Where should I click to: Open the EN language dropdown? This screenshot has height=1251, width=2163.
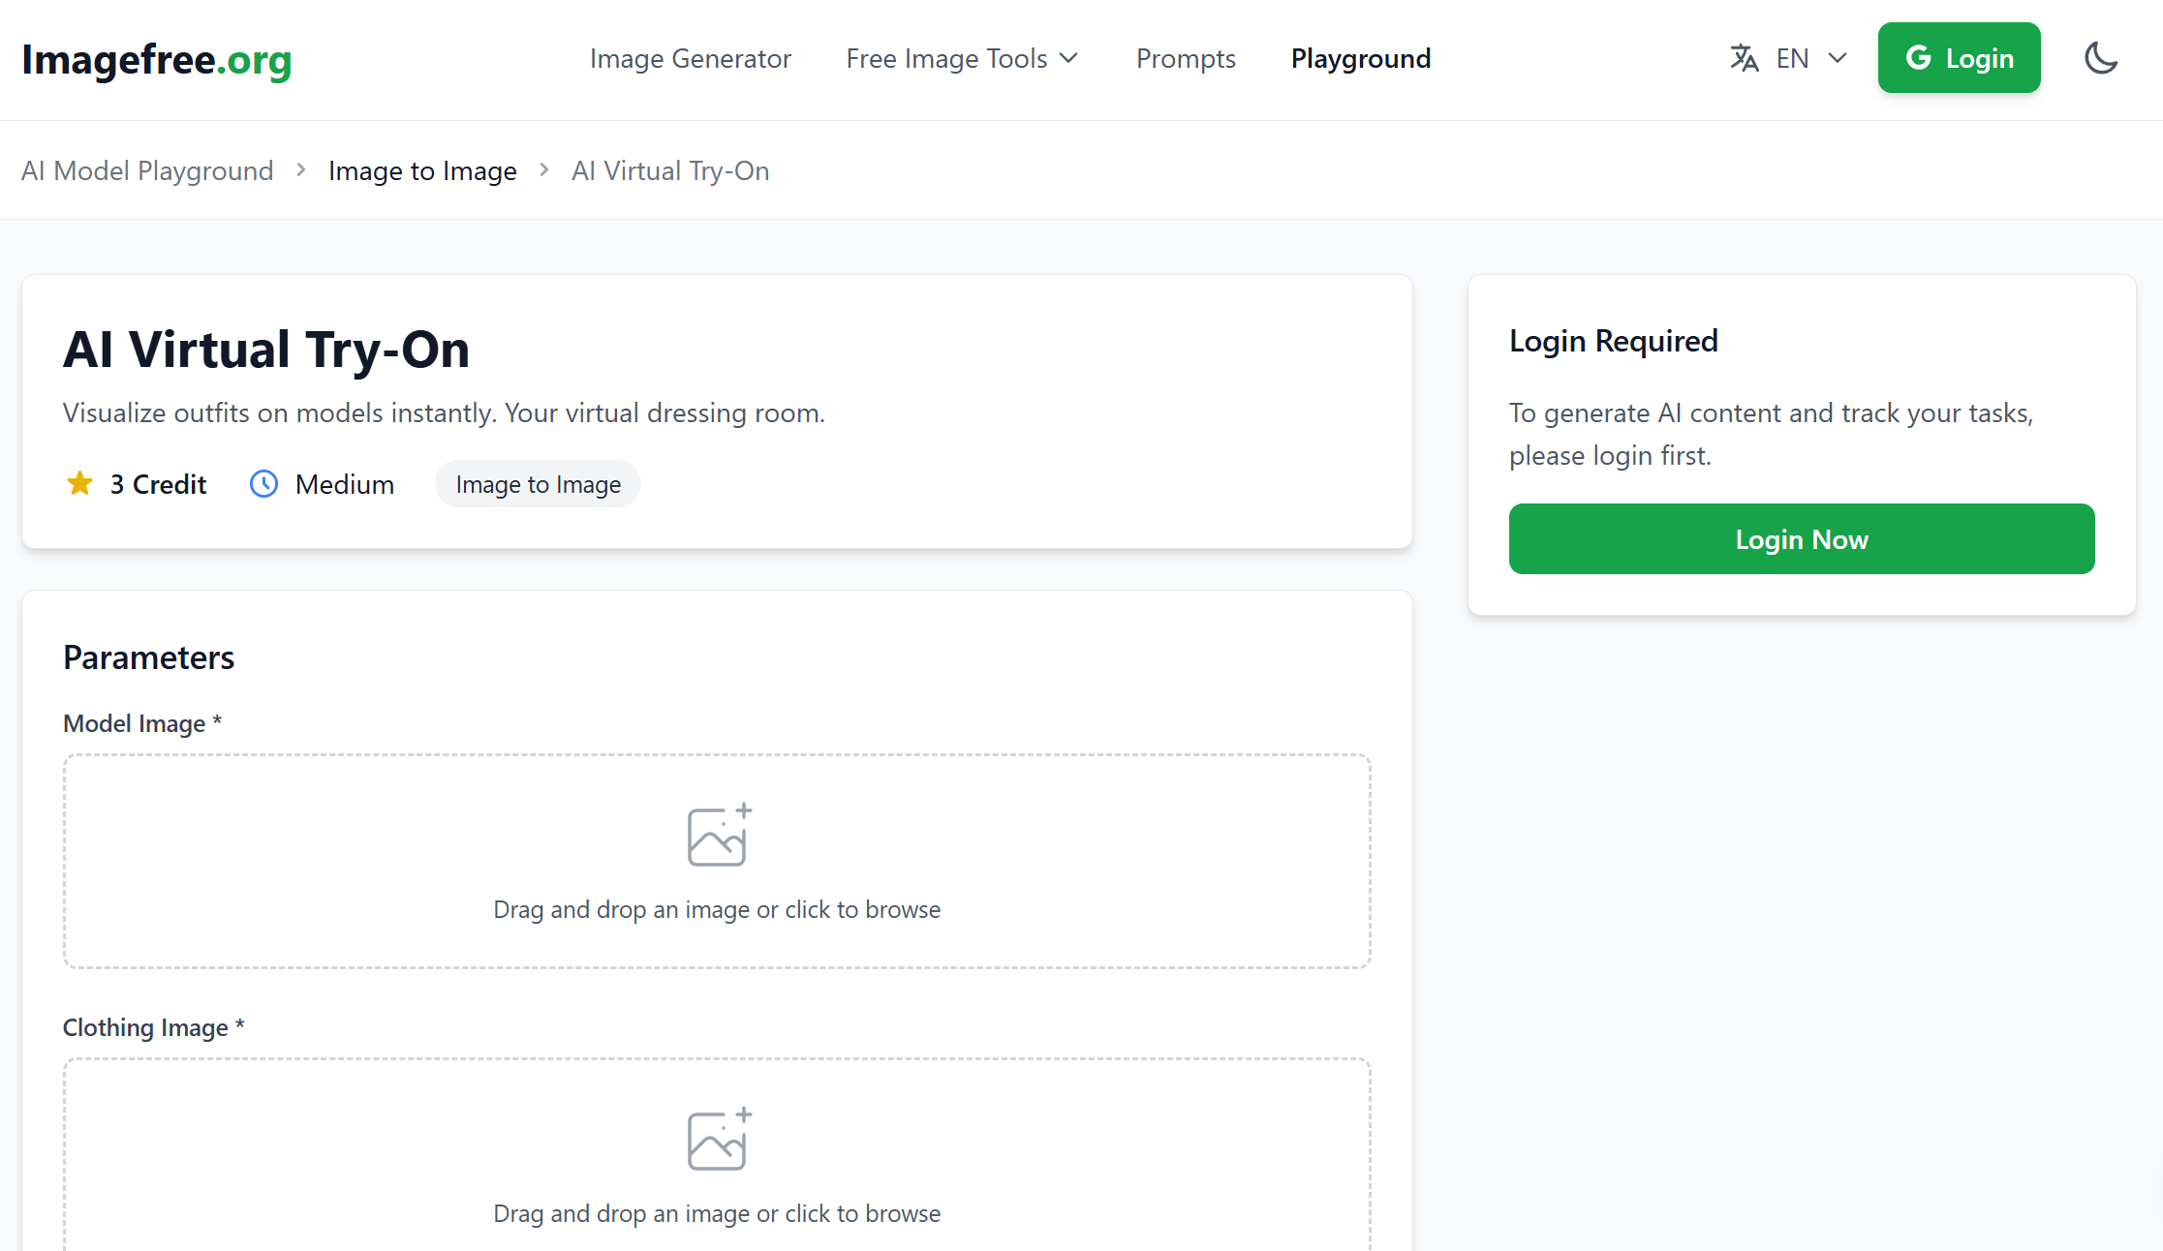(1792, 58)
